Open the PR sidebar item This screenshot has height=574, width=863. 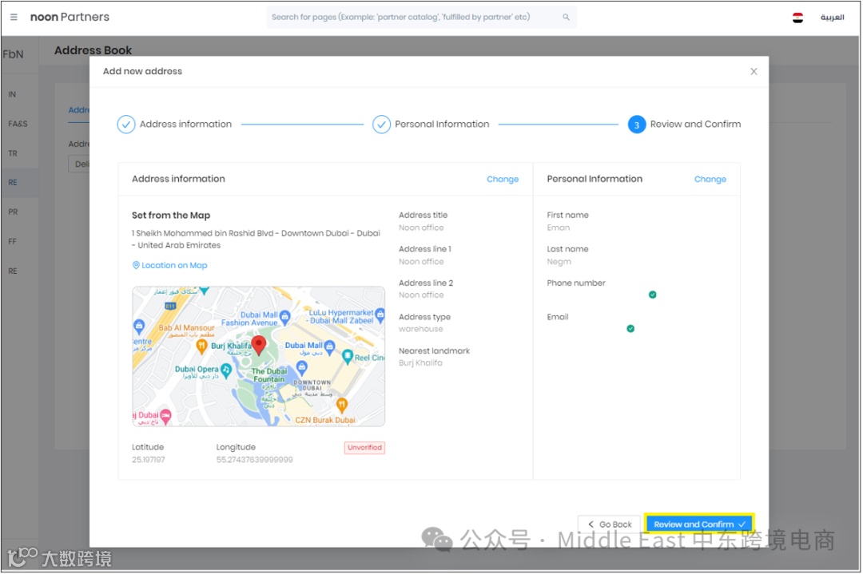pos(13,212)
